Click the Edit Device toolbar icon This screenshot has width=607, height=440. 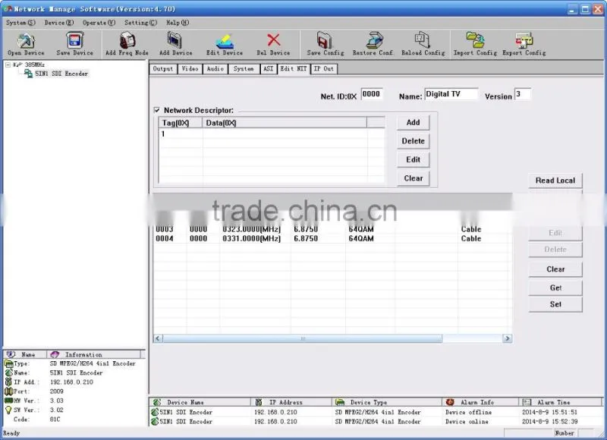[225, 40]
